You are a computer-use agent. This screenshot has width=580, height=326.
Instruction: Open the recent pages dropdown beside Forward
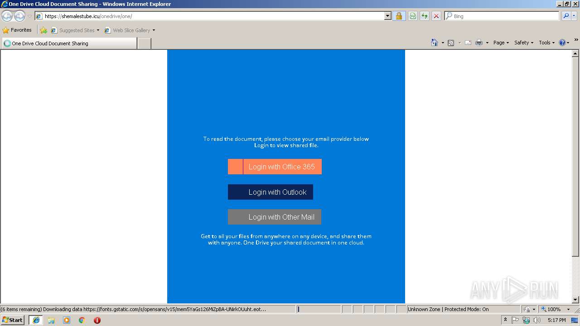29,16
